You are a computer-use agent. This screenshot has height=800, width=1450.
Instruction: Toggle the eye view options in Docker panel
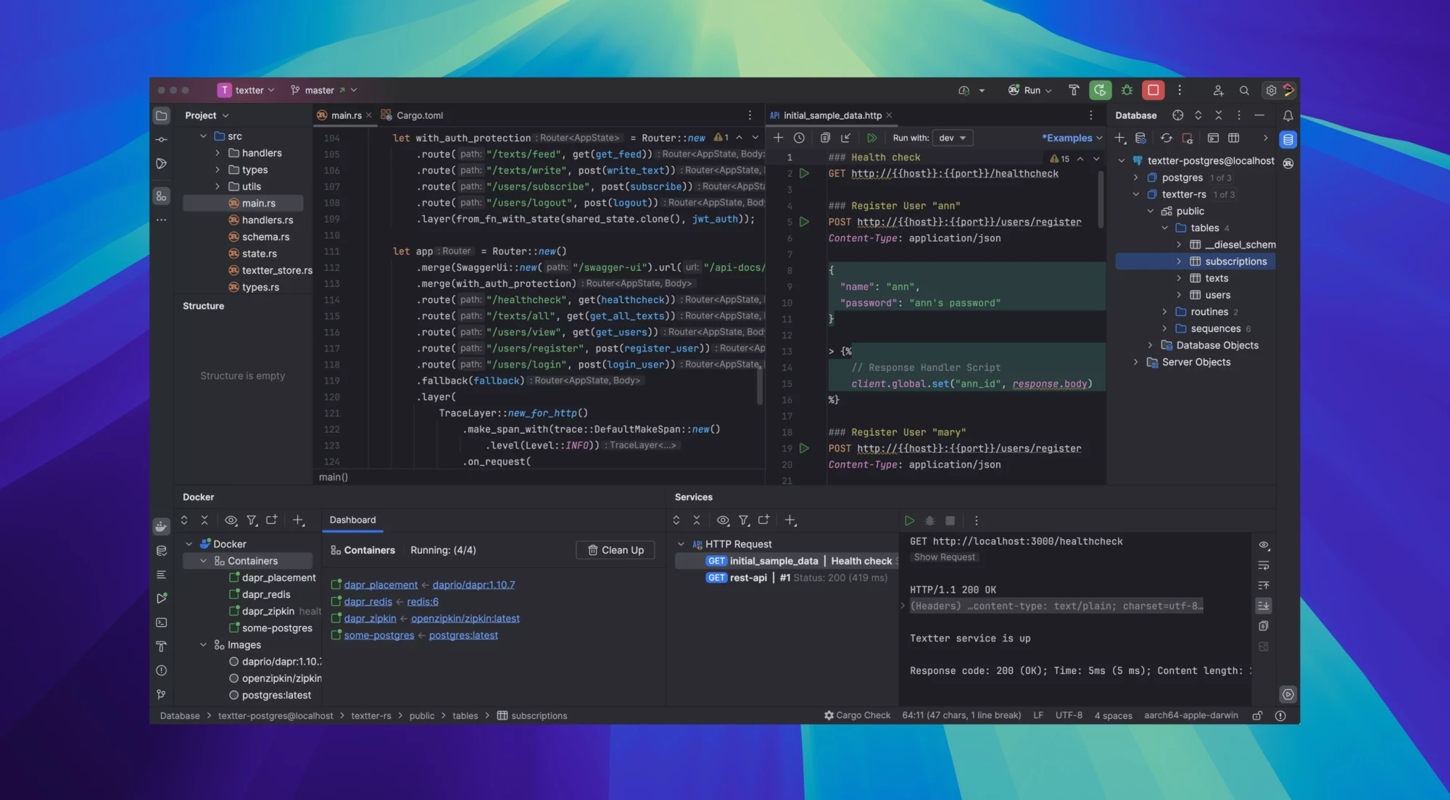click(231, 520)
